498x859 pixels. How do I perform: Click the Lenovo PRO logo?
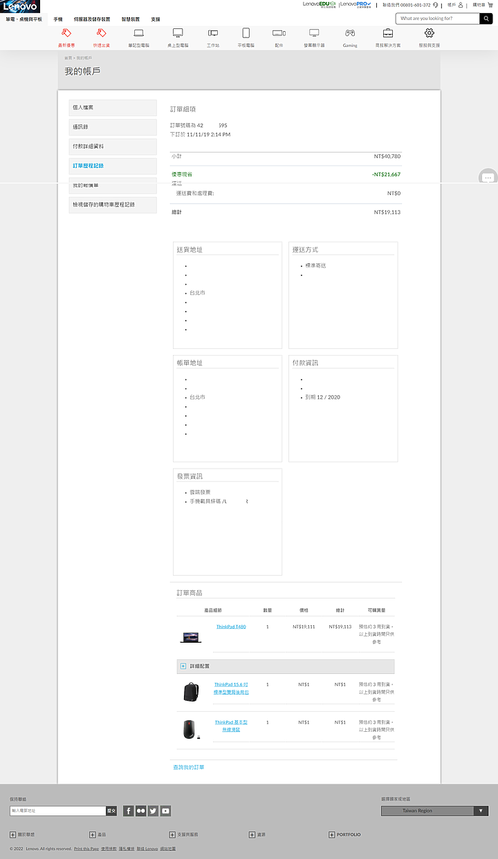tap(356, 4)
